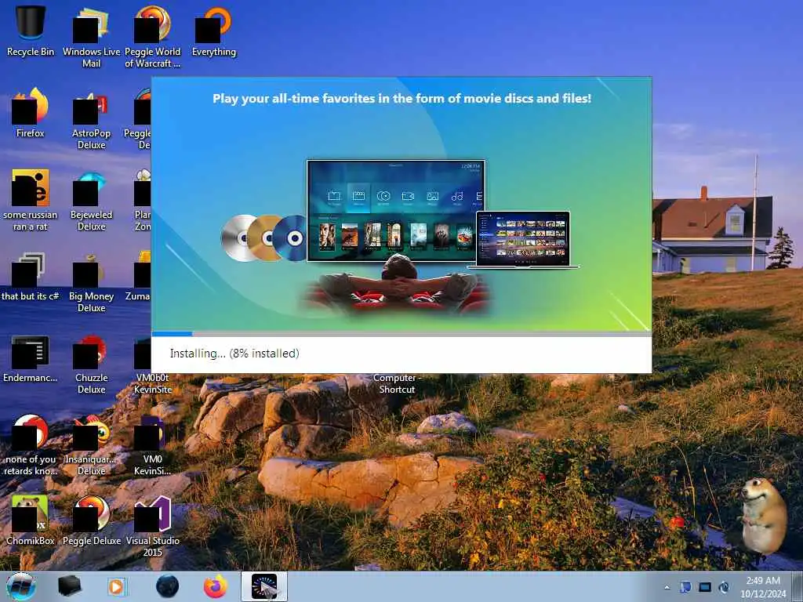Click the Windows Start orb
Image resolution: width=803 pixels, height=602 pixels.
click(20, 586)
